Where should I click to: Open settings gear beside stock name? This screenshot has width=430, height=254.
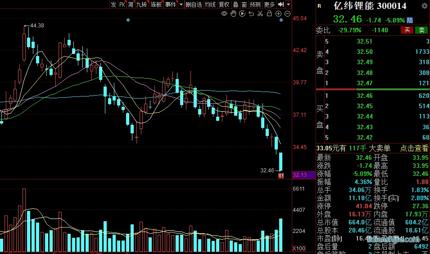pyautogui.click(x=424, y=6)
